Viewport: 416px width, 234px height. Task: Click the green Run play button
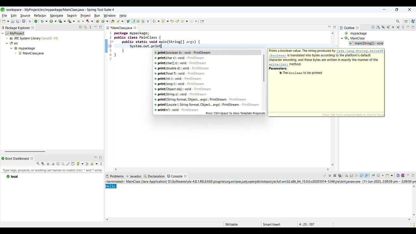click(x=51, y=21)
